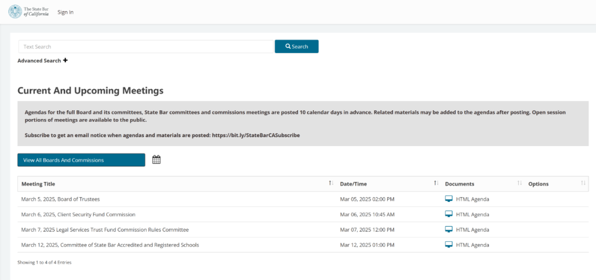Click View All Boards And Commissions button

tap(81, 160)
